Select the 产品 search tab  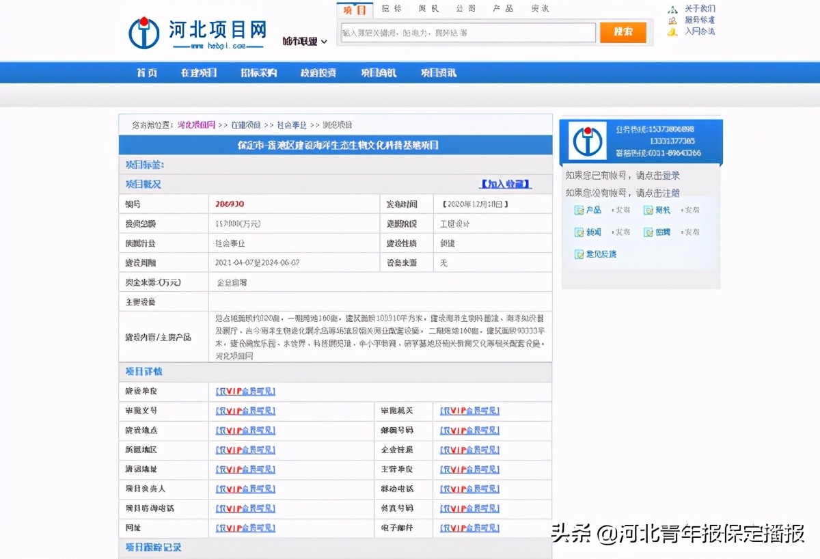503,9
